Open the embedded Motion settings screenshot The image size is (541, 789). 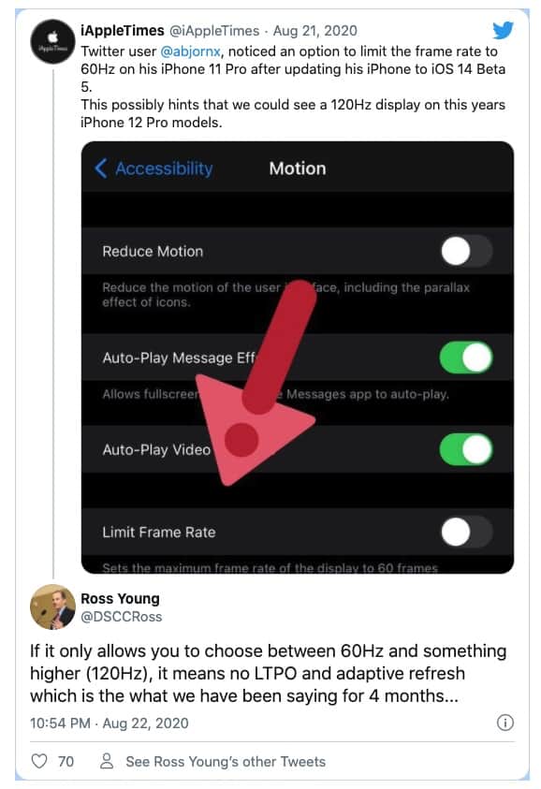coord(298,358)
